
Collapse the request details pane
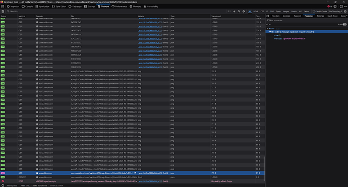tap(268, 16)
